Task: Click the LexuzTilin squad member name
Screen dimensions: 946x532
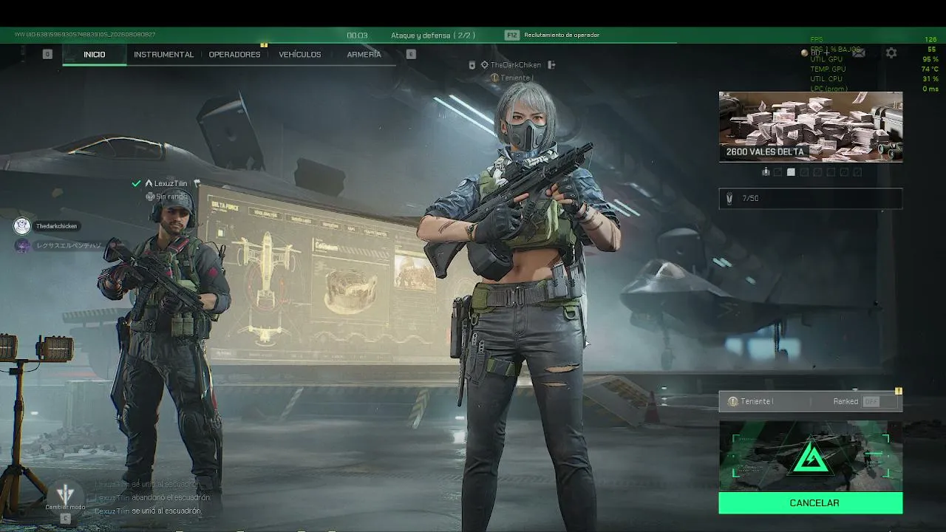Action: (171, 183)
